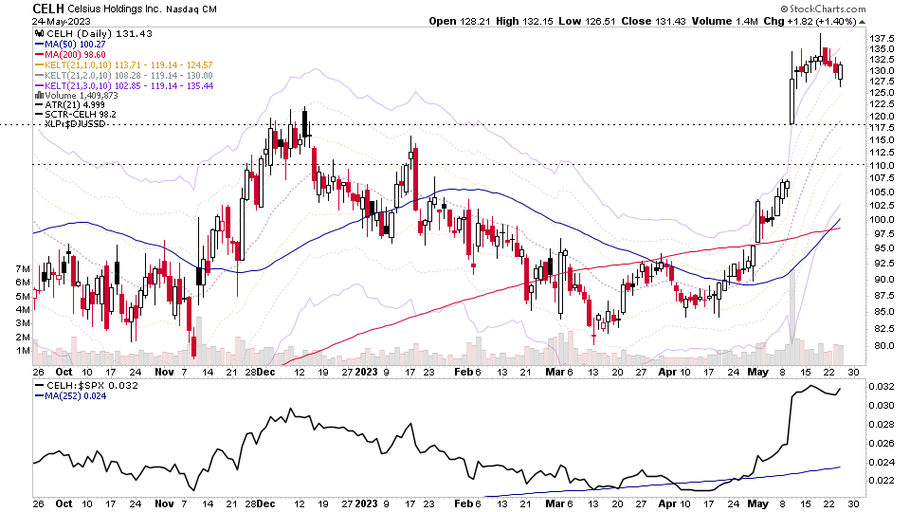Select the KELT(21,3.0,10) legend entry
Image resolution: width=910 pixels, height=512 pixels.
pyautogui.click(x=129, y=86)
